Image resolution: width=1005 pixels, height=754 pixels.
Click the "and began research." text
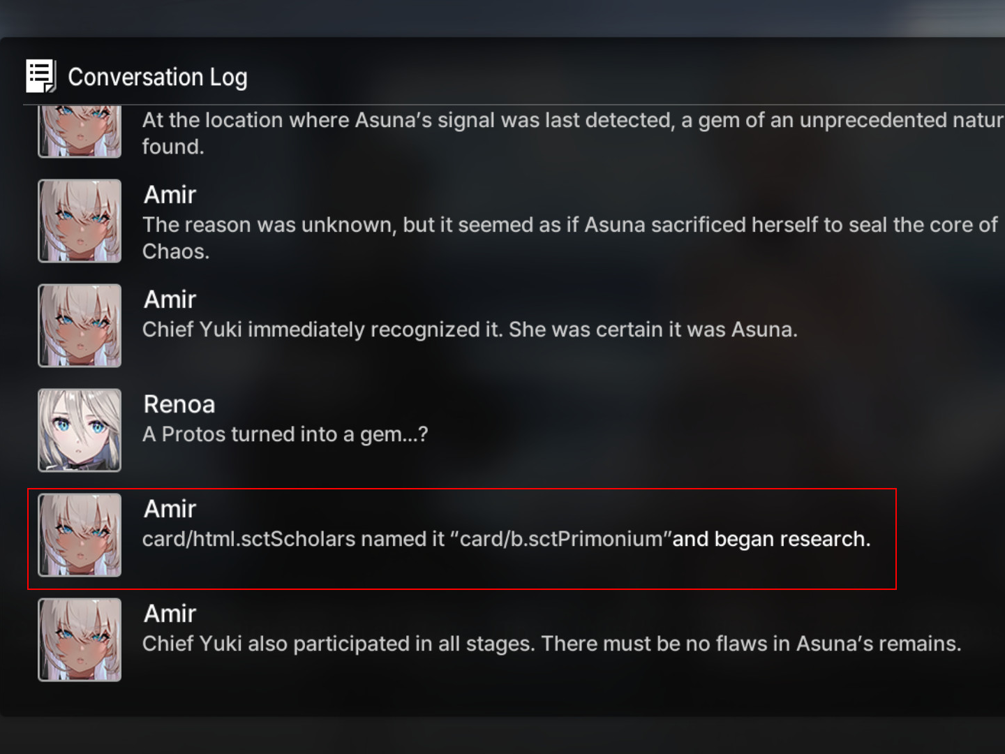[x=771, y=539]
